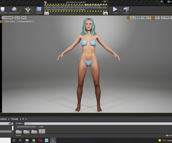Select the scale transform tool

coord(135,18)
